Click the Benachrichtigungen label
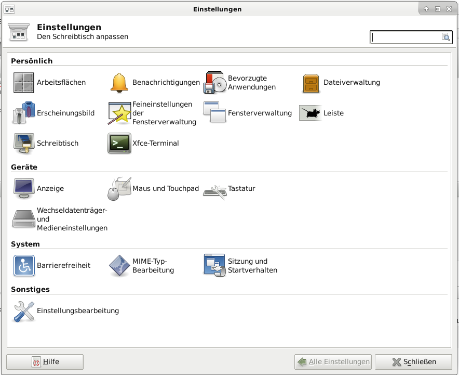The image size is (459, 375). (x=166, y=82)
